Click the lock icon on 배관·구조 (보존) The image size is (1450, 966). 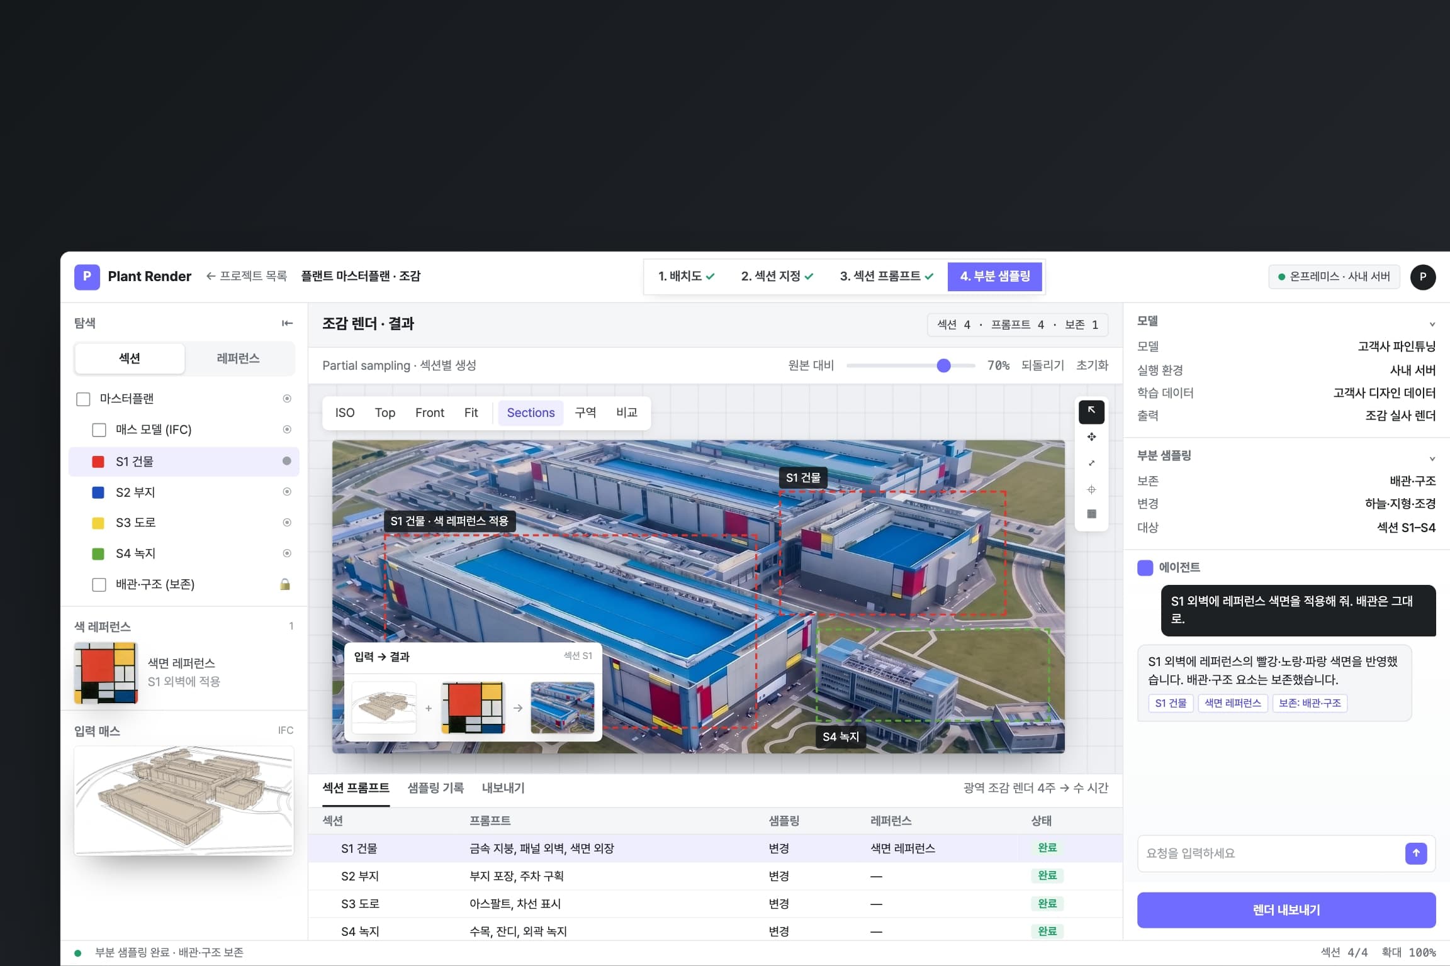[x=285, y=584]
